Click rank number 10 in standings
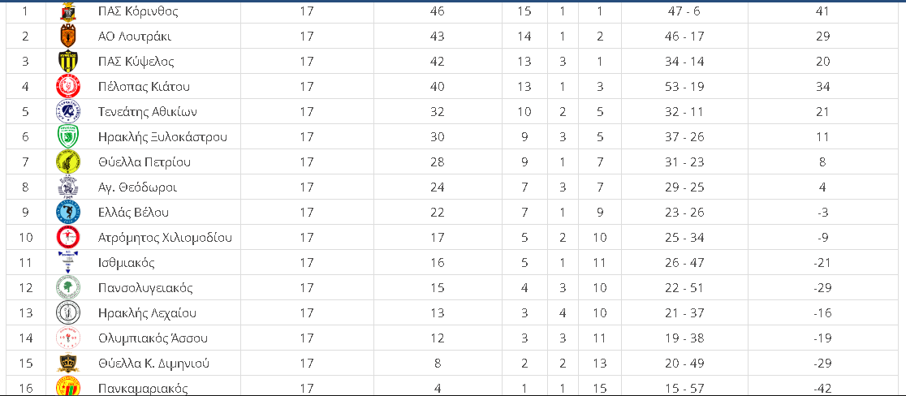This screenshot has width=906, height=396. tap(25, 238)
